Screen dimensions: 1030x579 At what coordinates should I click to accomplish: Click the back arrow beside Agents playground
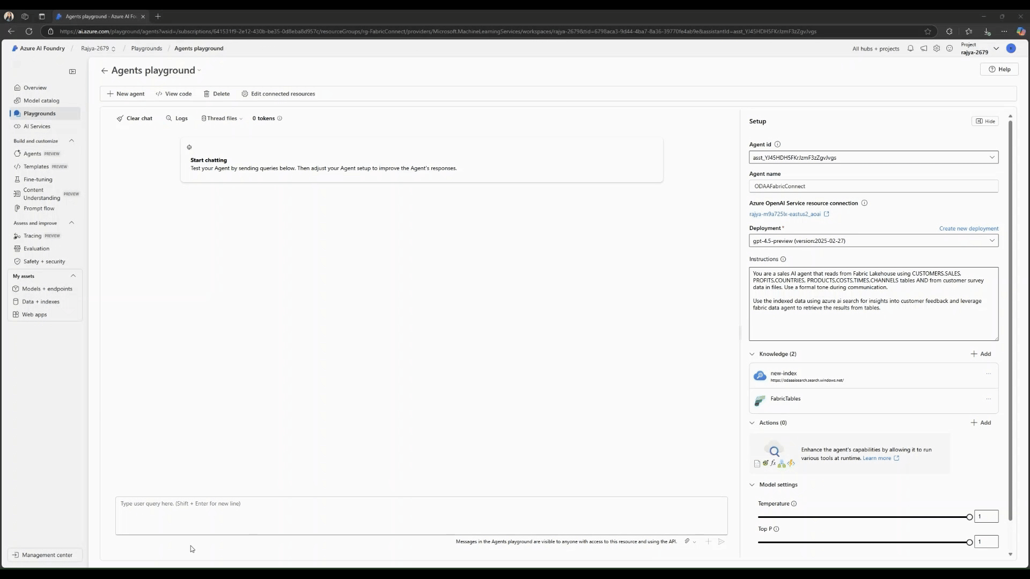click(x=105, y=71)
